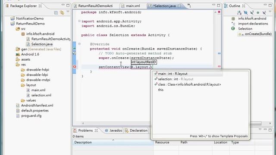276x155 pixels.
Task: Toggle Hide Fields in Outline toolbar
Action: [x=245, y=12]
